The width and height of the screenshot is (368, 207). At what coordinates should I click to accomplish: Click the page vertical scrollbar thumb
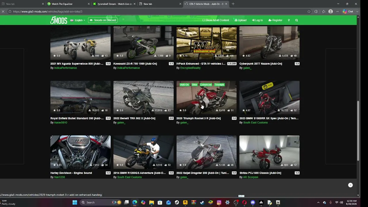[358, 131]
